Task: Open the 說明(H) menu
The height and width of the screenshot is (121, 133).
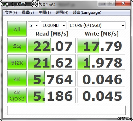Action: pyautogui.click(x=62, y=12)
